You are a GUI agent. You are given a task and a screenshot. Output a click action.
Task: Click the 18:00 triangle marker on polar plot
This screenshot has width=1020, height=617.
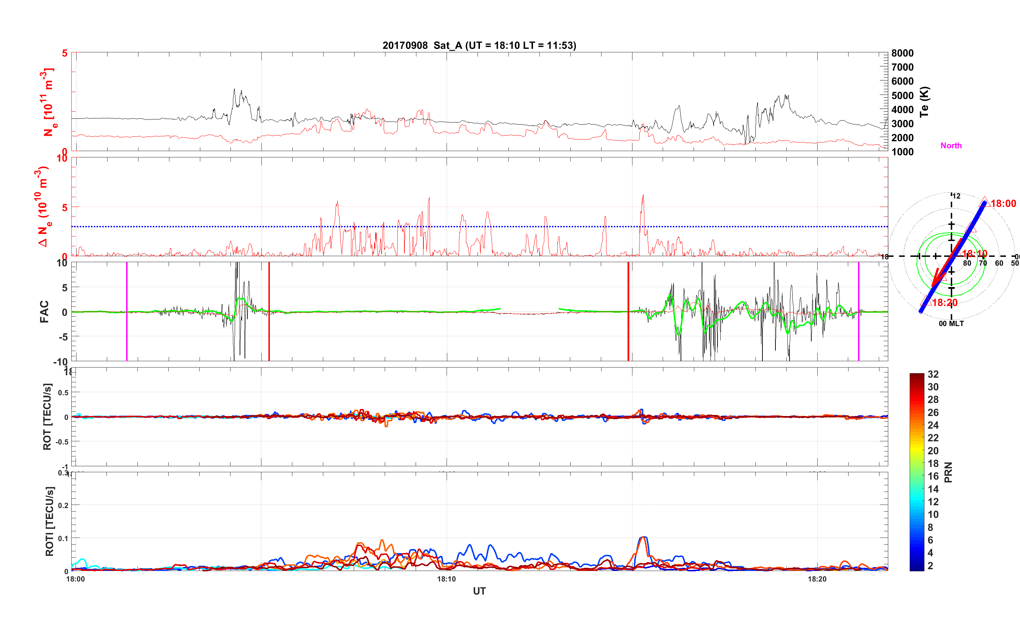click(x=985, y=202)
